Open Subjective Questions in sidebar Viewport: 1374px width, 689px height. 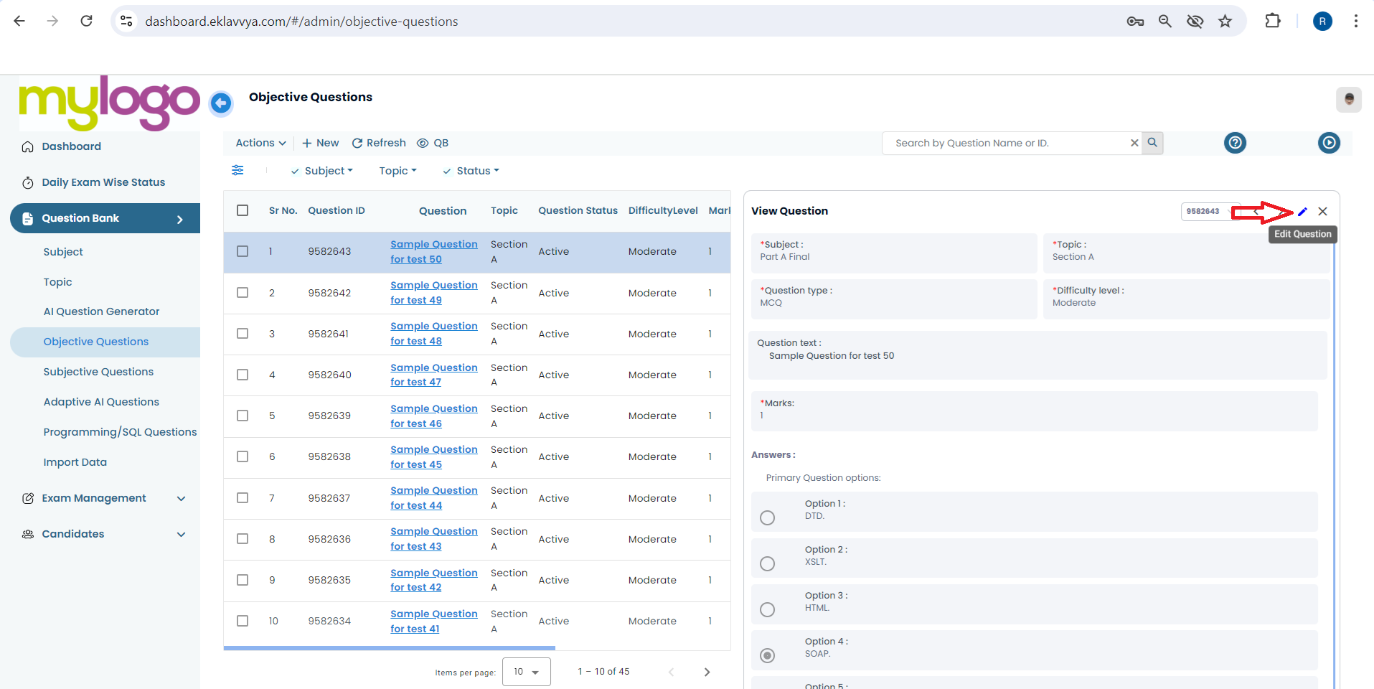[x=98, y=372]
